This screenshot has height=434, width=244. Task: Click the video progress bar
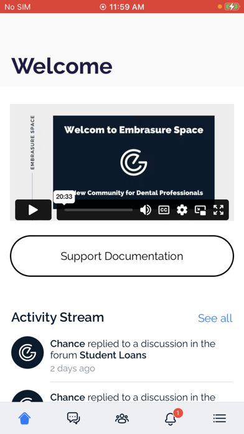[98, 210]
